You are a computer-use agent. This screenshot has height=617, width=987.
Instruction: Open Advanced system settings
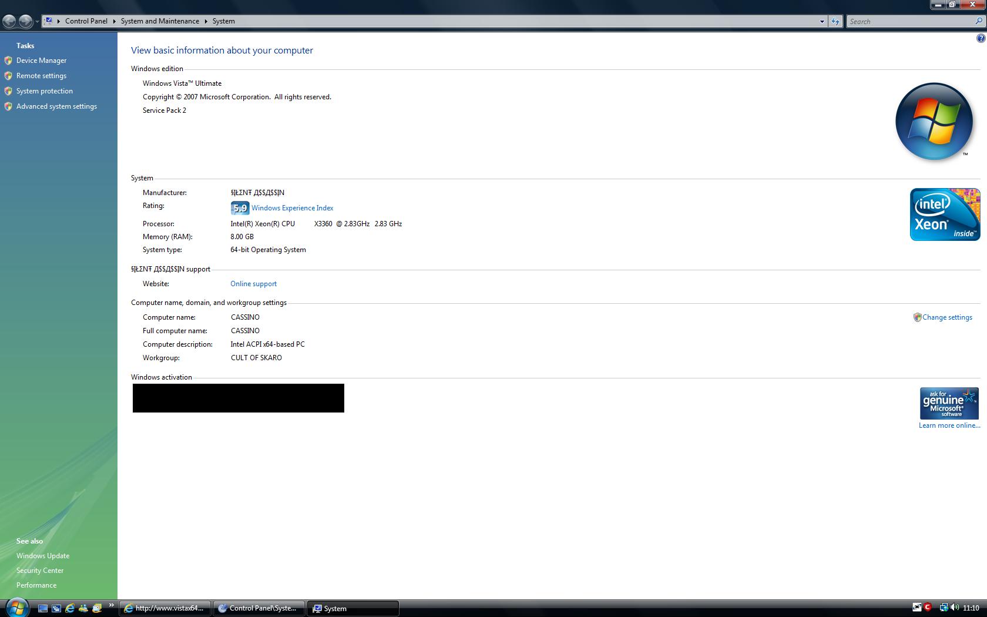(56, 106)
